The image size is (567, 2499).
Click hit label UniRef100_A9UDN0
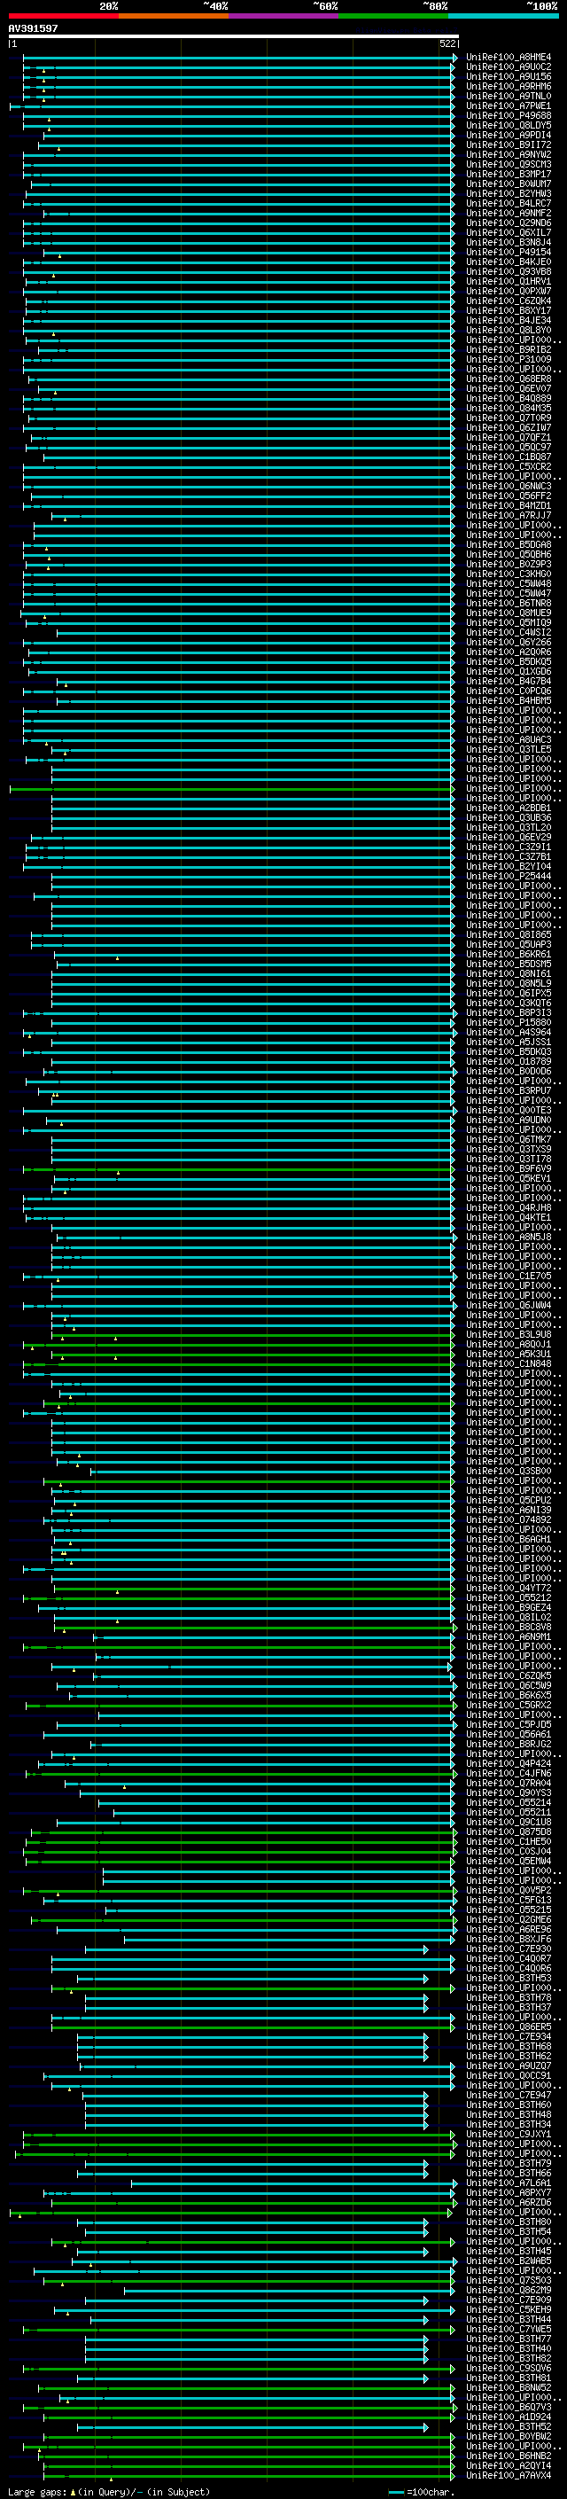tap(509, 1120)
